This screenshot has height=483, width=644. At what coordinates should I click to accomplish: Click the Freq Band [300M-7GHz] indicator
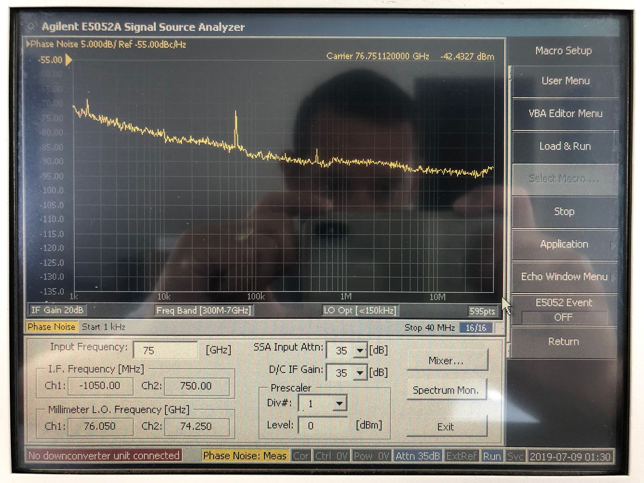point(203,310)
